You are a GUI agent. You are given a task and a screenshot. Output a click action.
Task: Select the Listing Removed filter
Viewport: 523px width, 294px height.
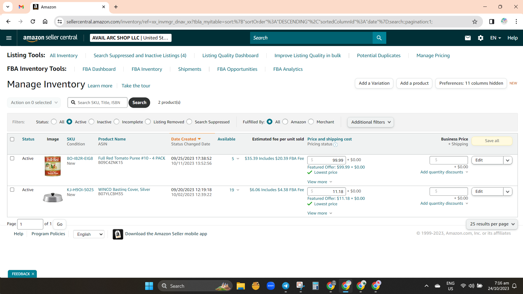pyautogui.click(x=148, y=122)
